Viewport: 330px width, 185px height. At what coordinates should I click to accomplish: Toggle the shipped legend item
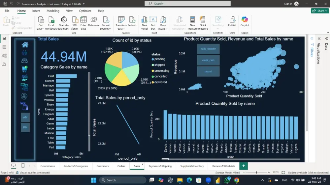158,65
